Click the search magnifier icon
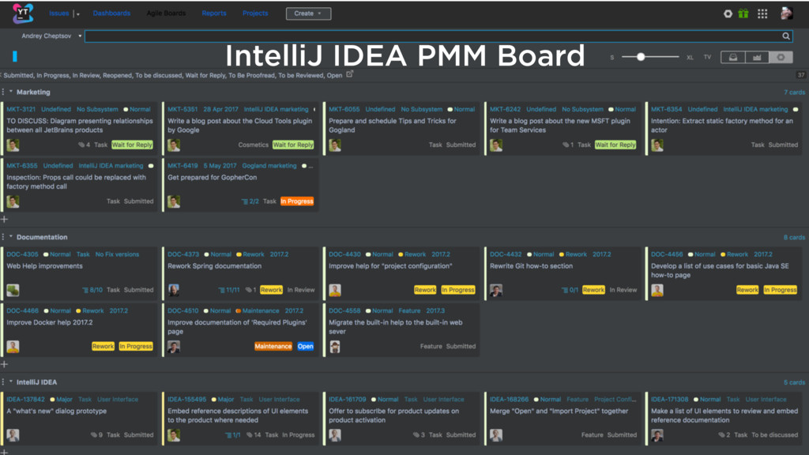This screenshot has height=455, width=809. 786,36
